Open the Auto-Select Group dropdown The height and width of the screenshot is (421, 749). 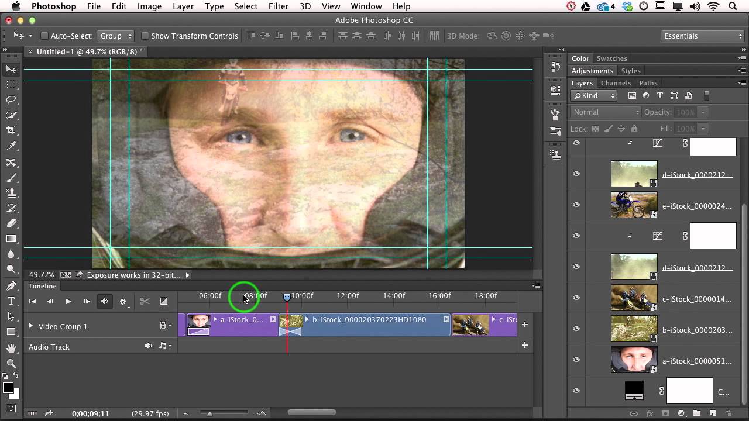[116, 36]
